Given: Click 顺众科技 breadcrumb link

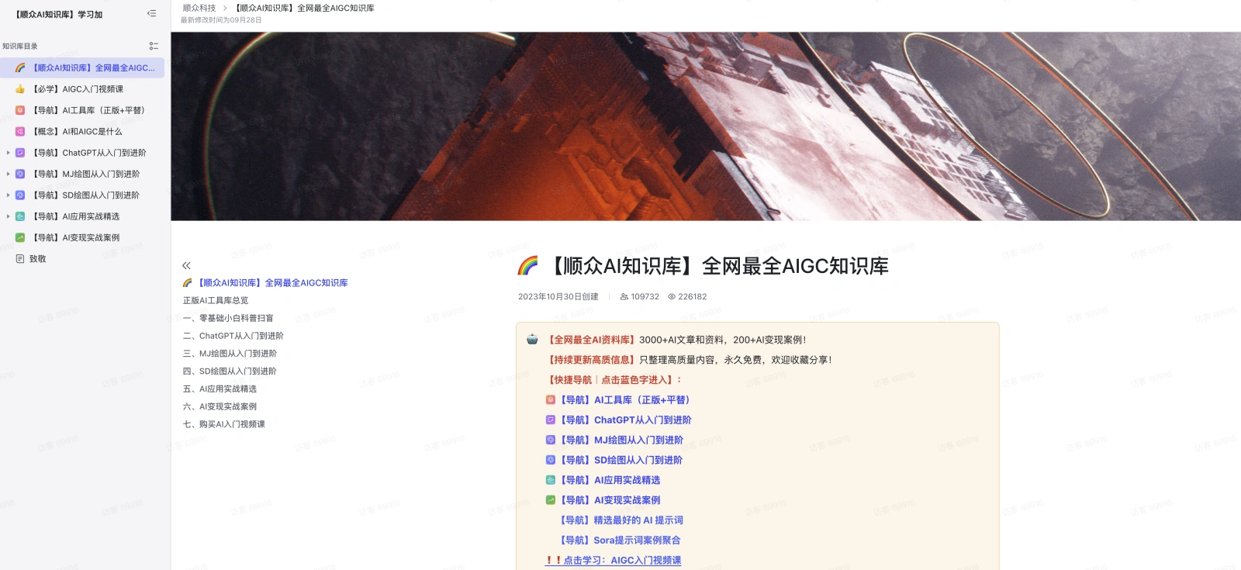Looking at the screenshot, I should click(x=199, y=9).
